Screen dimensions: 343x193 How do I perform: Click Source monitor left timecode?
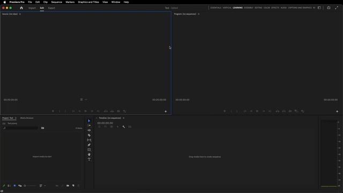(11, 100)
